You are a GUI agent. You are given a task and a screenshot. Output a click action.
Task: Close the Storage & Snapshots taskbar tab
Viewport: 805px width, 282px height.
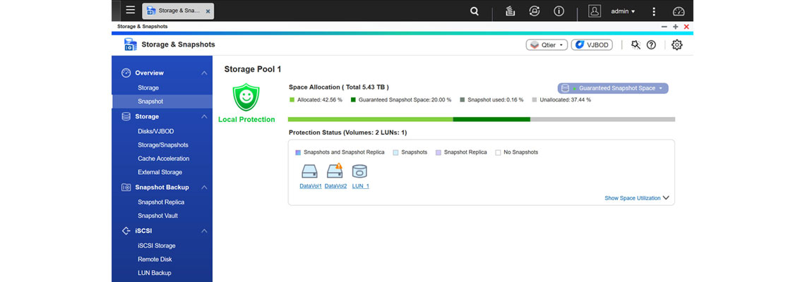pos(207,11)
